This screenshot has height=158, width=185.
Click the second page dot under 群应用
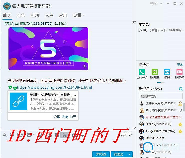tap(163, 83)
